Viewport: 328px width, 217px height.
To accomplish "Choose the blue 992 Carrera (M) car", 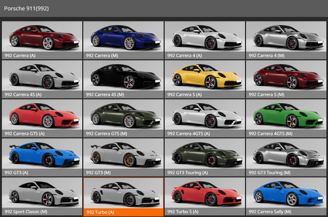I will [x=123, y=38].
